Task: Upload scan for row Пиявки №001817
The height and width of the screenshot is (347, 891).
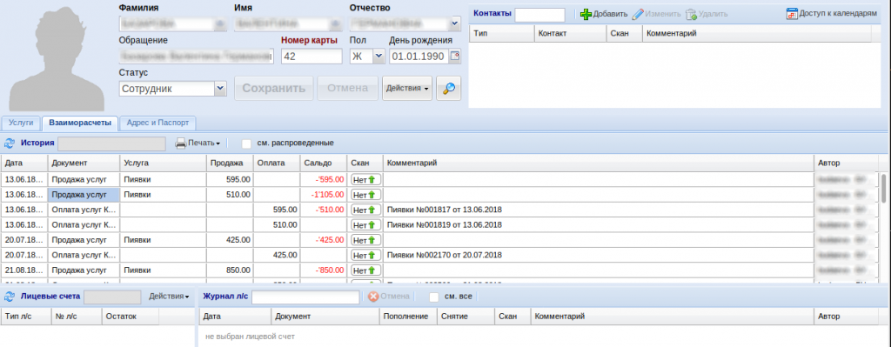Action: tap(366, 210)
